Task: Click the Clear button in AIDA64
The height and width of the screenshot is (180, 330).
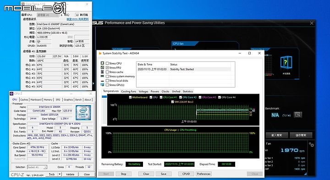Action: pos(146,174)
